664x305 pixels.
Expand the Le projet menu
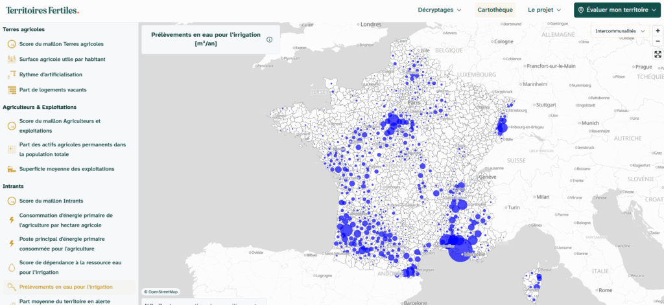(544, 10)
